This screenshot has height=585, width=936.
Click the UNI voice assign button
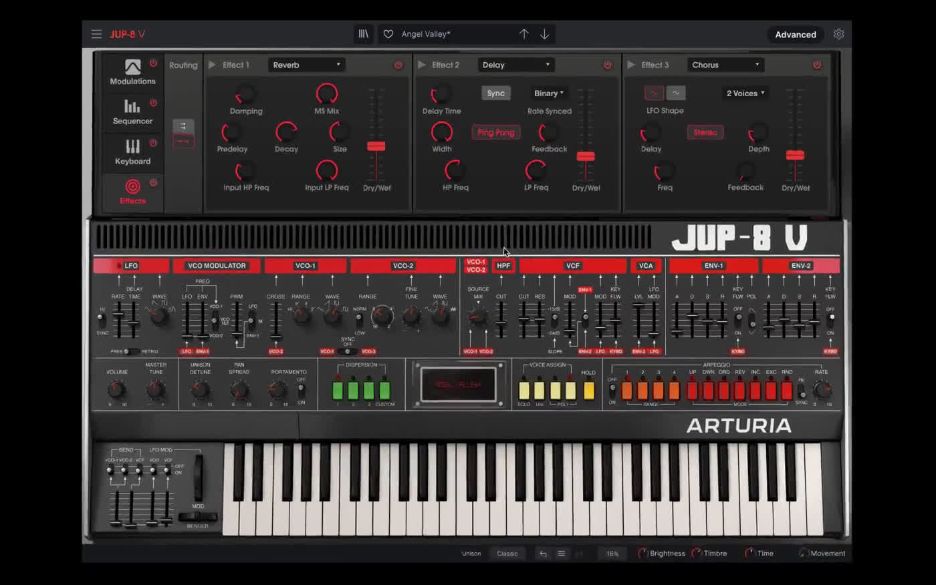(x=540, y=390)
